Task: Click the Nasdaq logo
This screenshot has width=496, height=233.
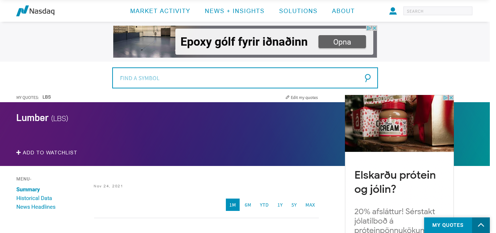Action: (35, 11)
